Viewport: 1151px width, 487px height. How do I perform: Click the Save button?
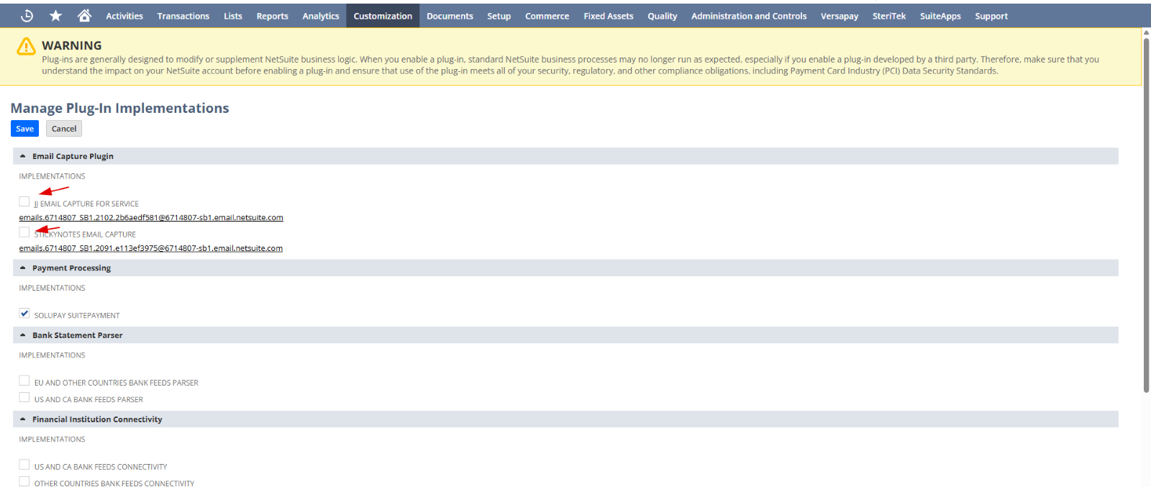click(x=24, y=129)
